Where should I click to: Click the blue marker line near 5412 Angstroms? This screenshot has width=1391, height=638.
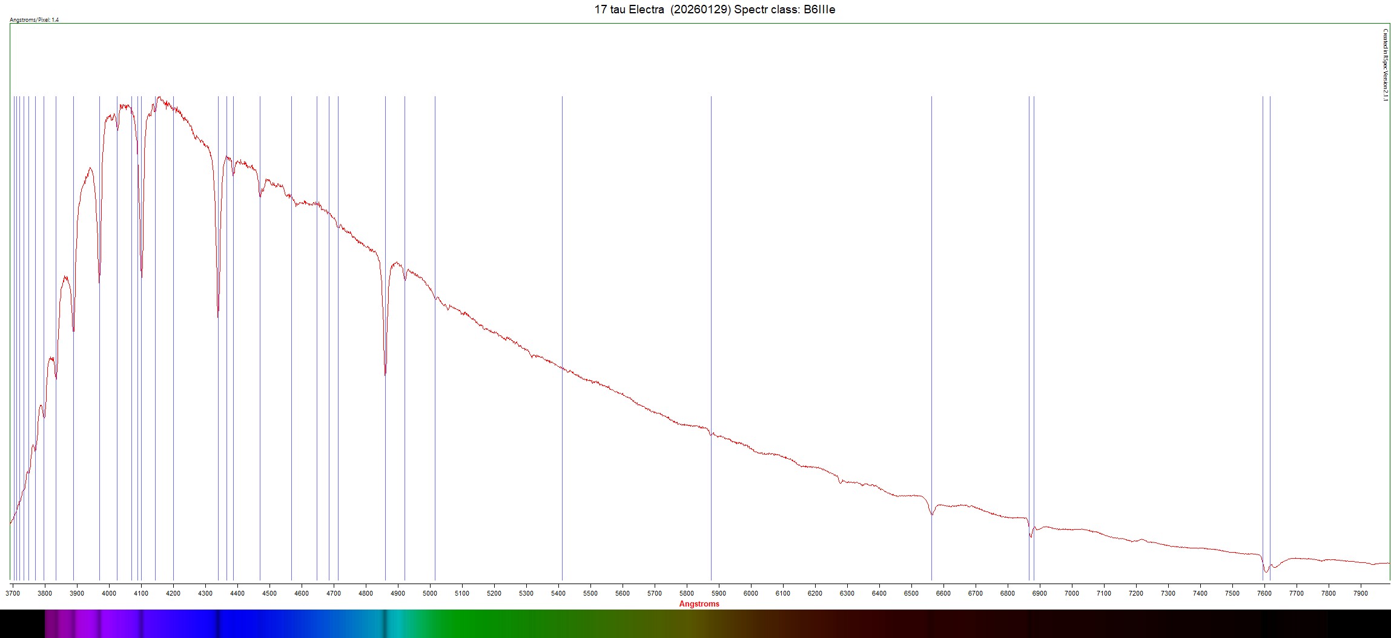562,242
